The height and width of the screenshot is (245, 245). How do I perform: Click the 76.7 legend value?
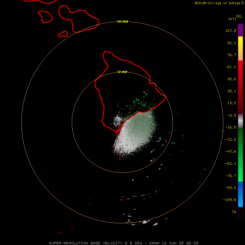tap(232, 55)
